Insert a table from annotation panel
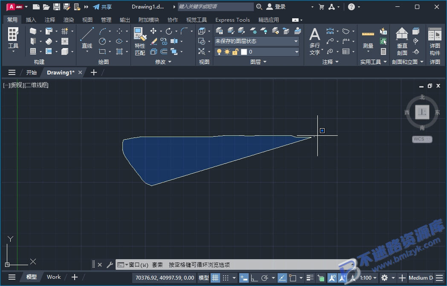Image resolution: width=447 pixels, height=286 pixels. 346,51
